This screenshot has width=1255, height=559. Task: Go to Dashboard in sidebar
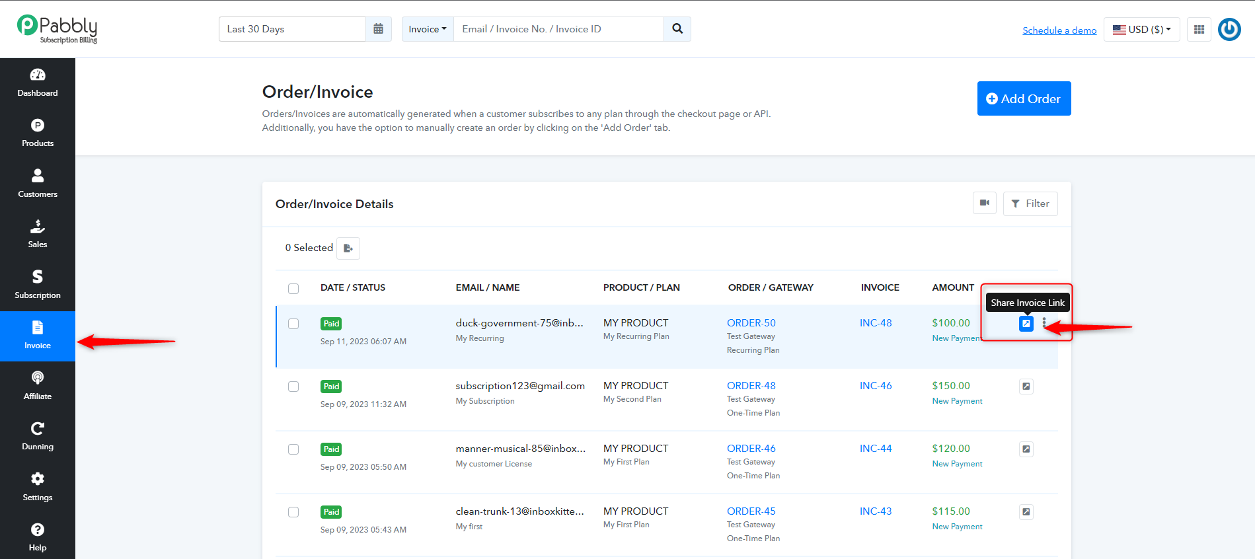point(38,83)
